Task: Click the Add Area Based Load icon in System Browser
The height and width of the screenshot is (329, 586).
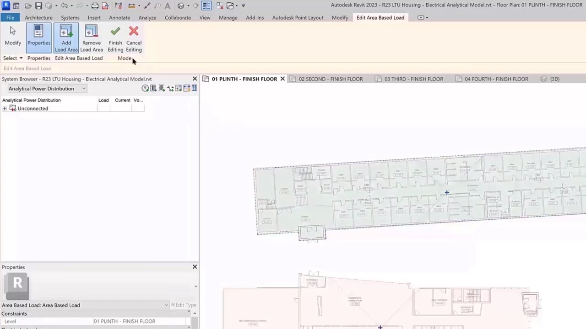Action: pos(178,88)
